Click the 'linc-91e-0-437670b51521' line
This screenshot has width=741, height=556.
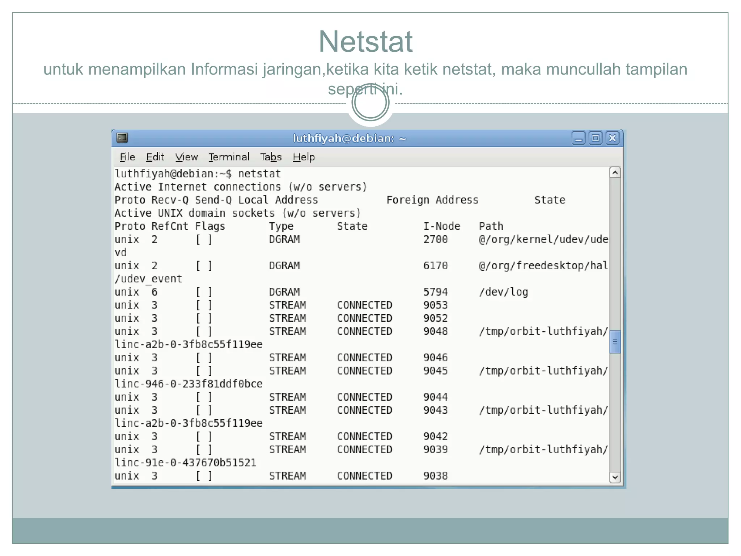click(186, 463)
